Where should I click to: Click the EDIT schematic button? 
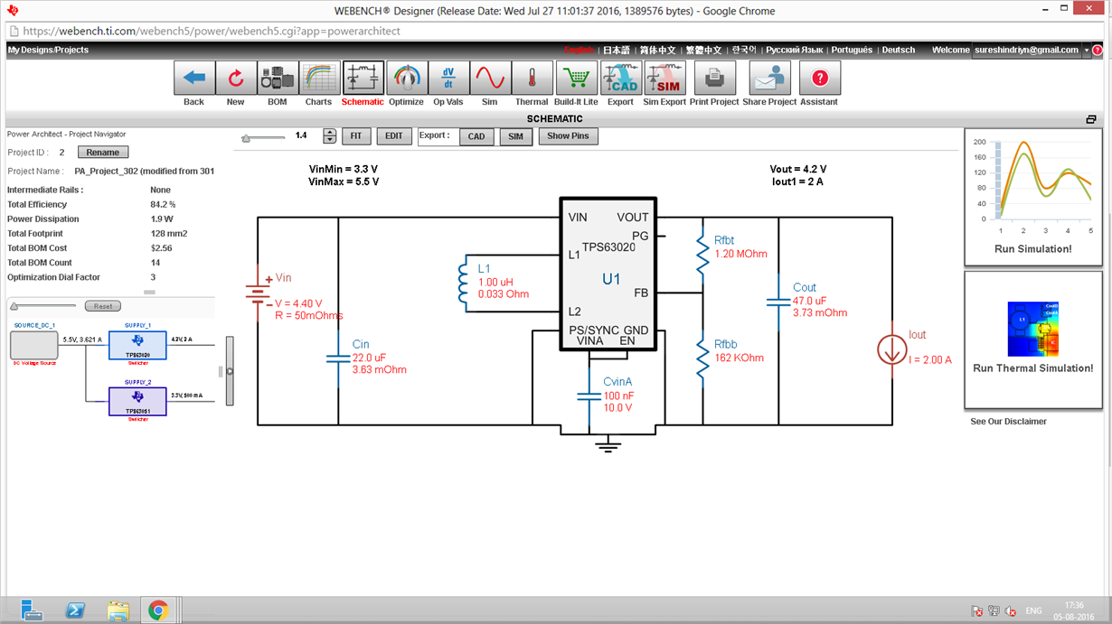(x=394, y=136)
